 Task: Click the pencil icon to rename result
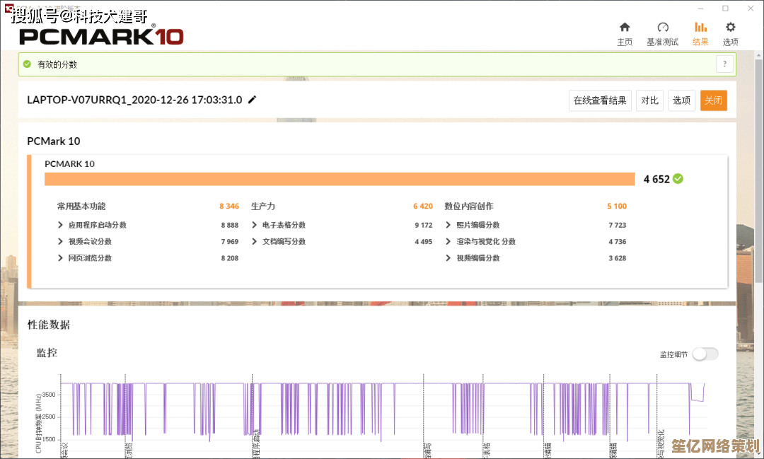[252, 100]
